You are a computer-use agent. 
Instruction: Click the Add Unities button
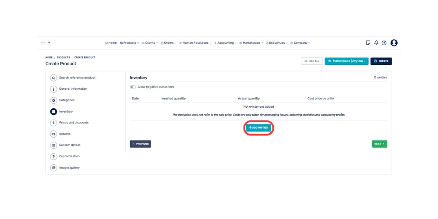click(x=258, y=127)
